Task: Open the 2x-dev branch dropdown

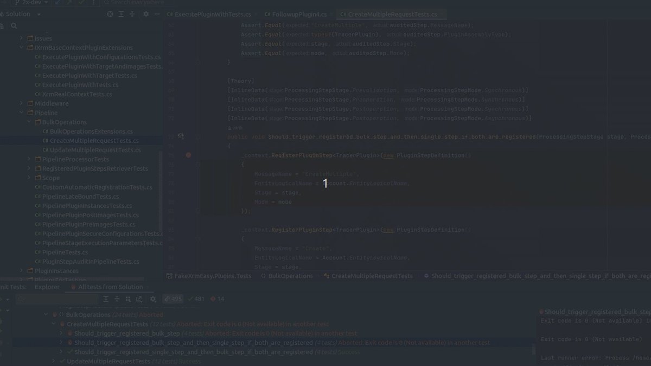Action: (31, 3)
